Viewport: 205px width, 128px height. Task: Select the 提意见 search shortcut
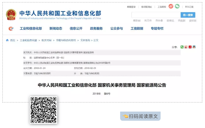(x=170, y=21)
